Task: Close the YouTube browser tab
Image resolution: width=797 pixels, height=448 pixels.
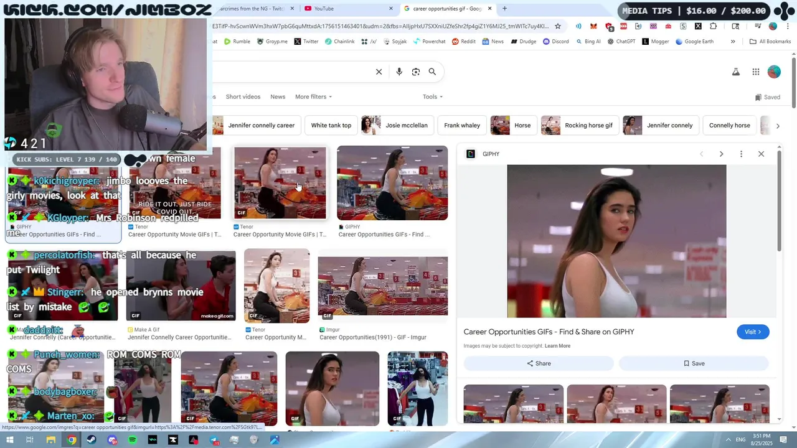Action: tap(391, 9)
